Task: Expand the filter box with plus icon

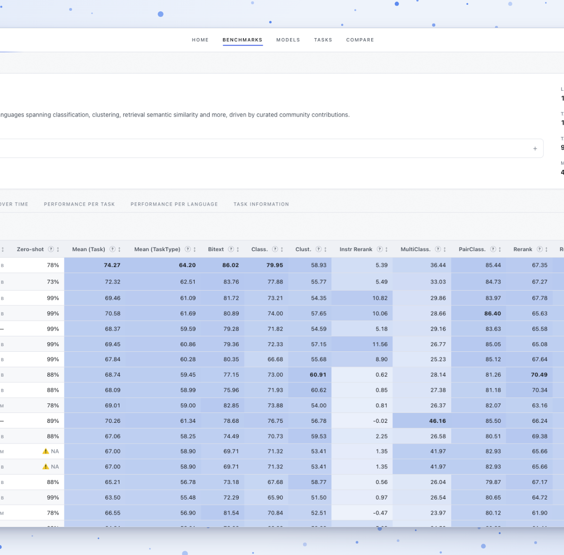Action: pyautogui.click(x=535, y=149)
